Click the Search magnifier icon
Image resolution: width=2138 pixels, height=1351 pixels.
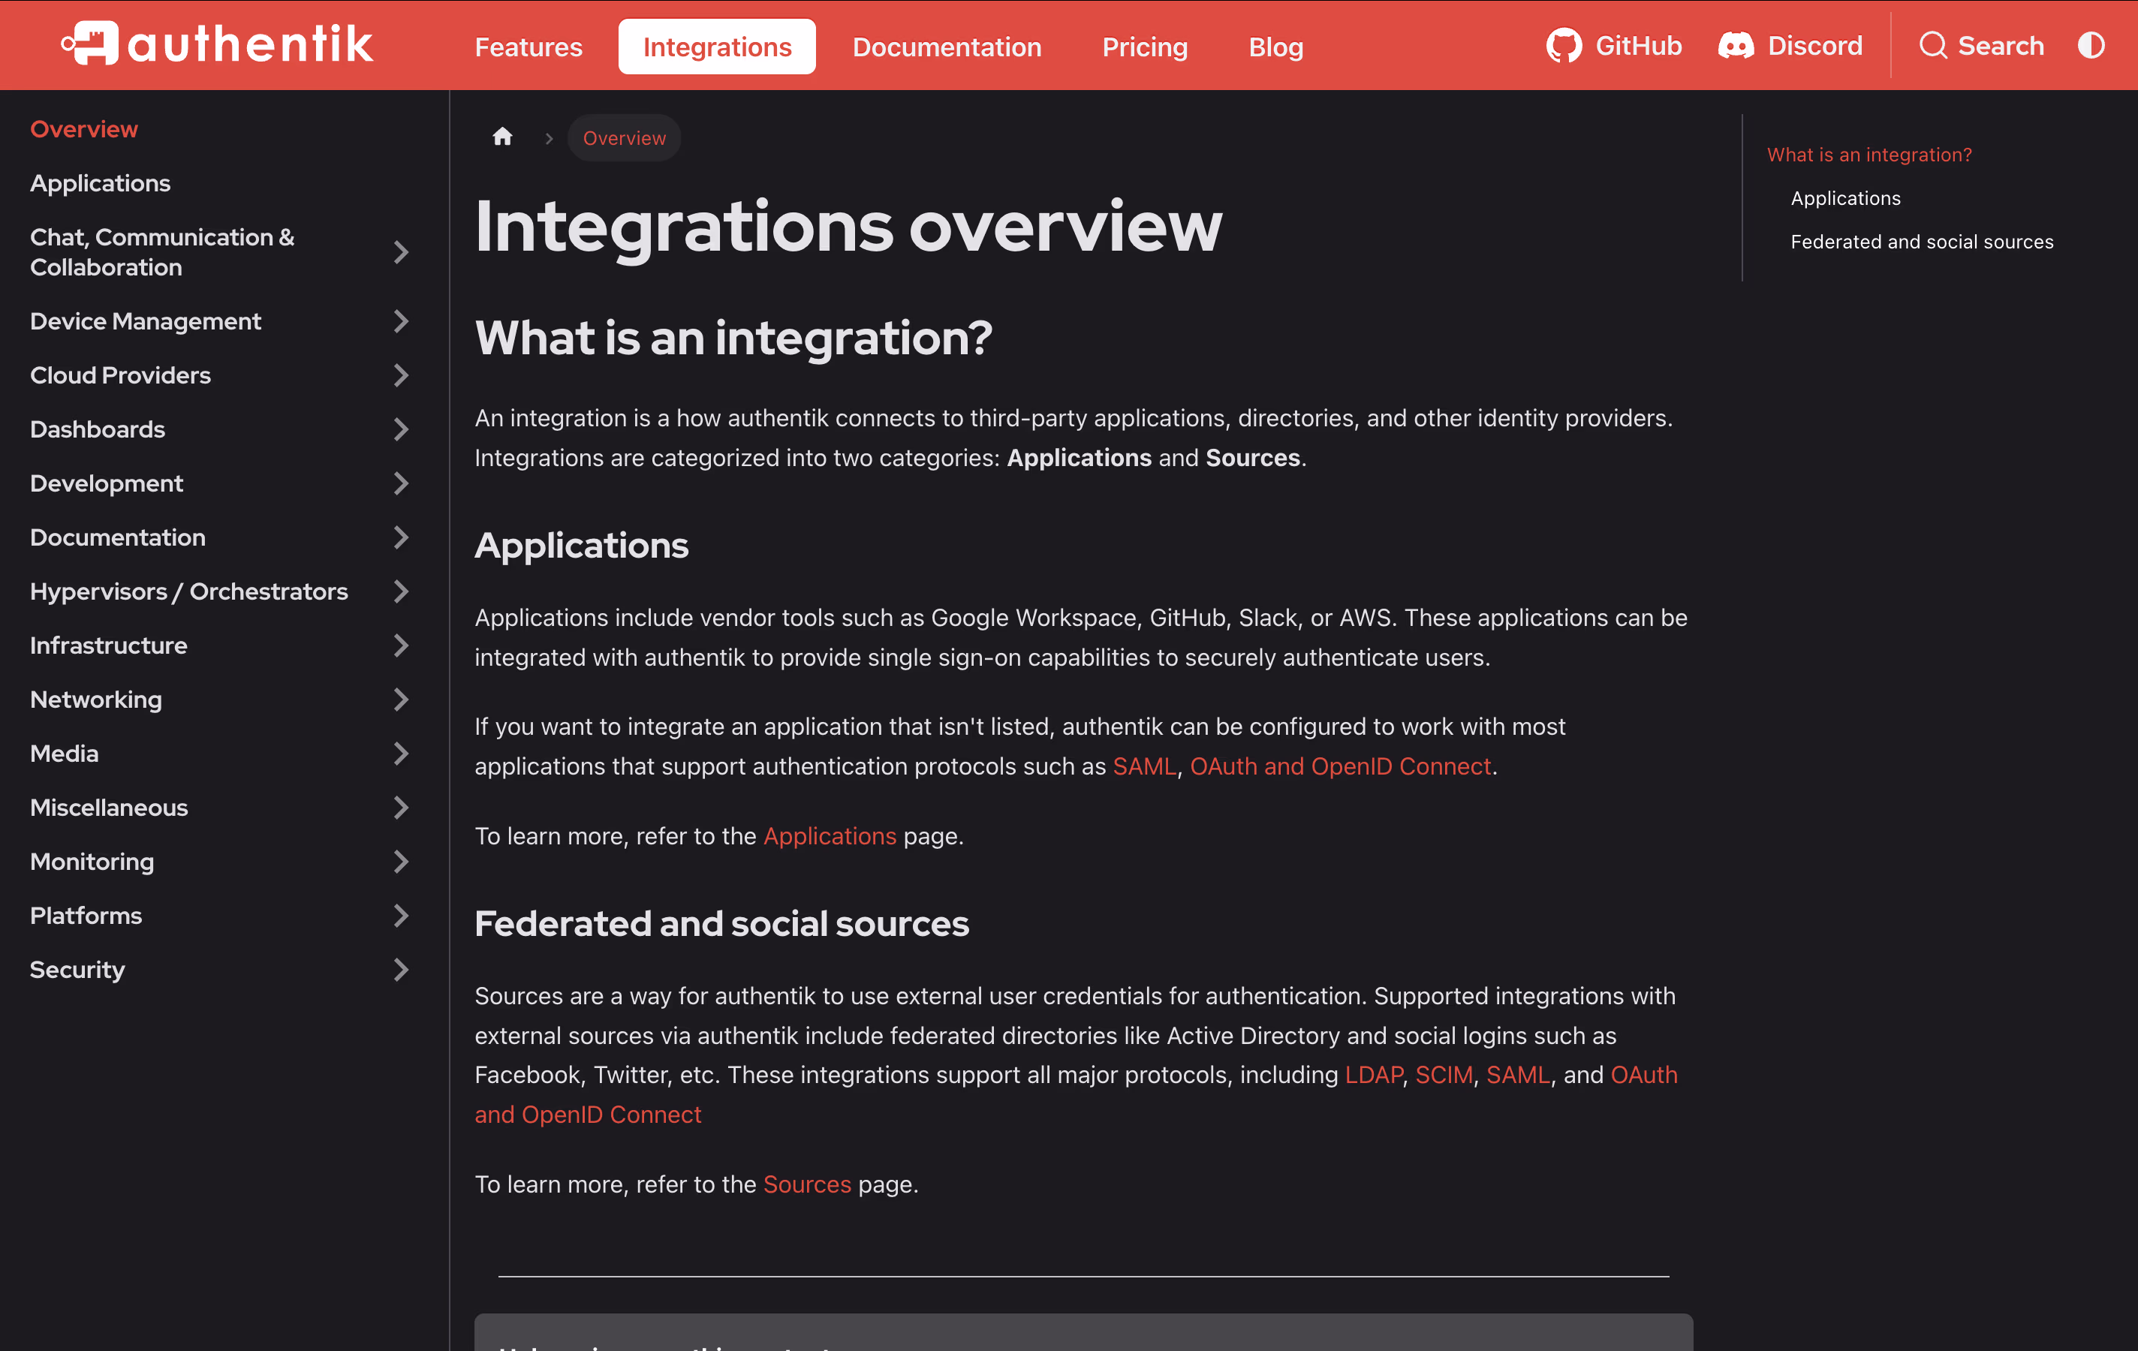1933,45
